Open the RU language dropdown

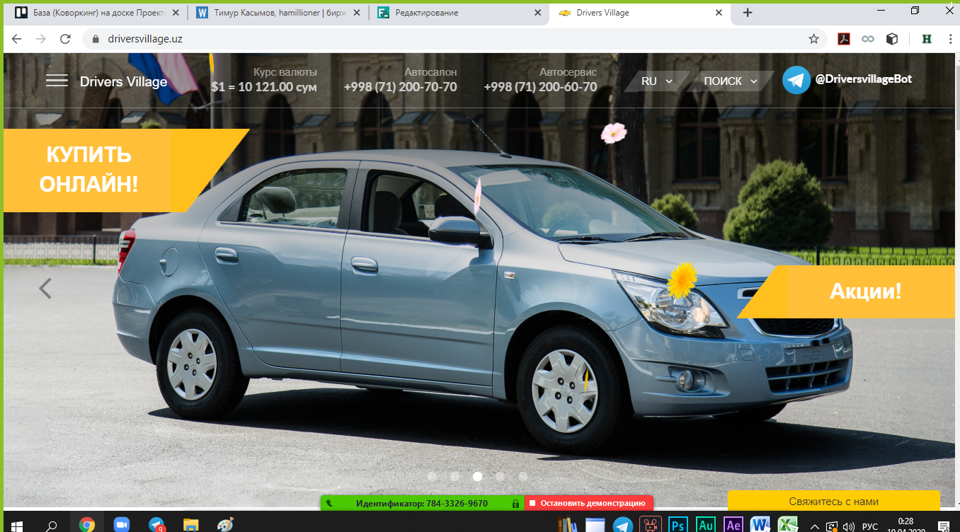click(x=655, y=81)
